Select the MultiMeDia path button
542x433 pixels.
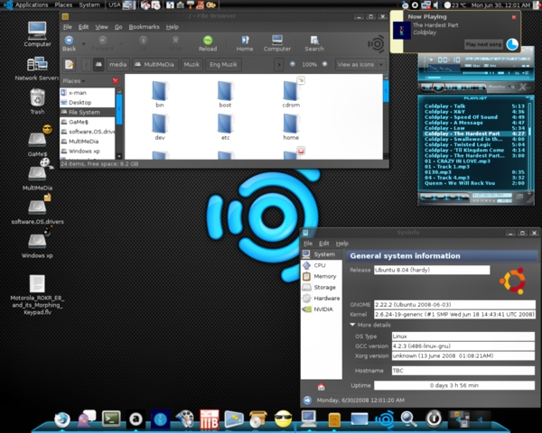coord(155,65)
